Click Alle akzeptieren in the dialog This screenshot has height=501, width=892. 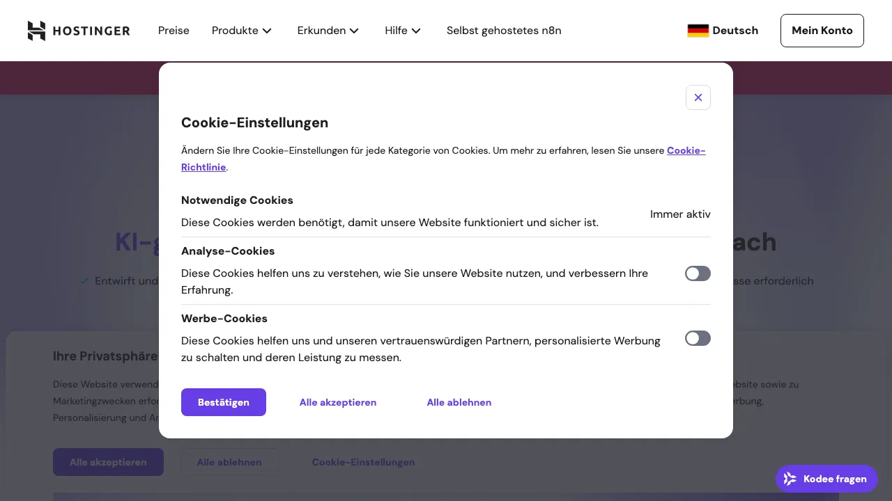coord(338,402)
